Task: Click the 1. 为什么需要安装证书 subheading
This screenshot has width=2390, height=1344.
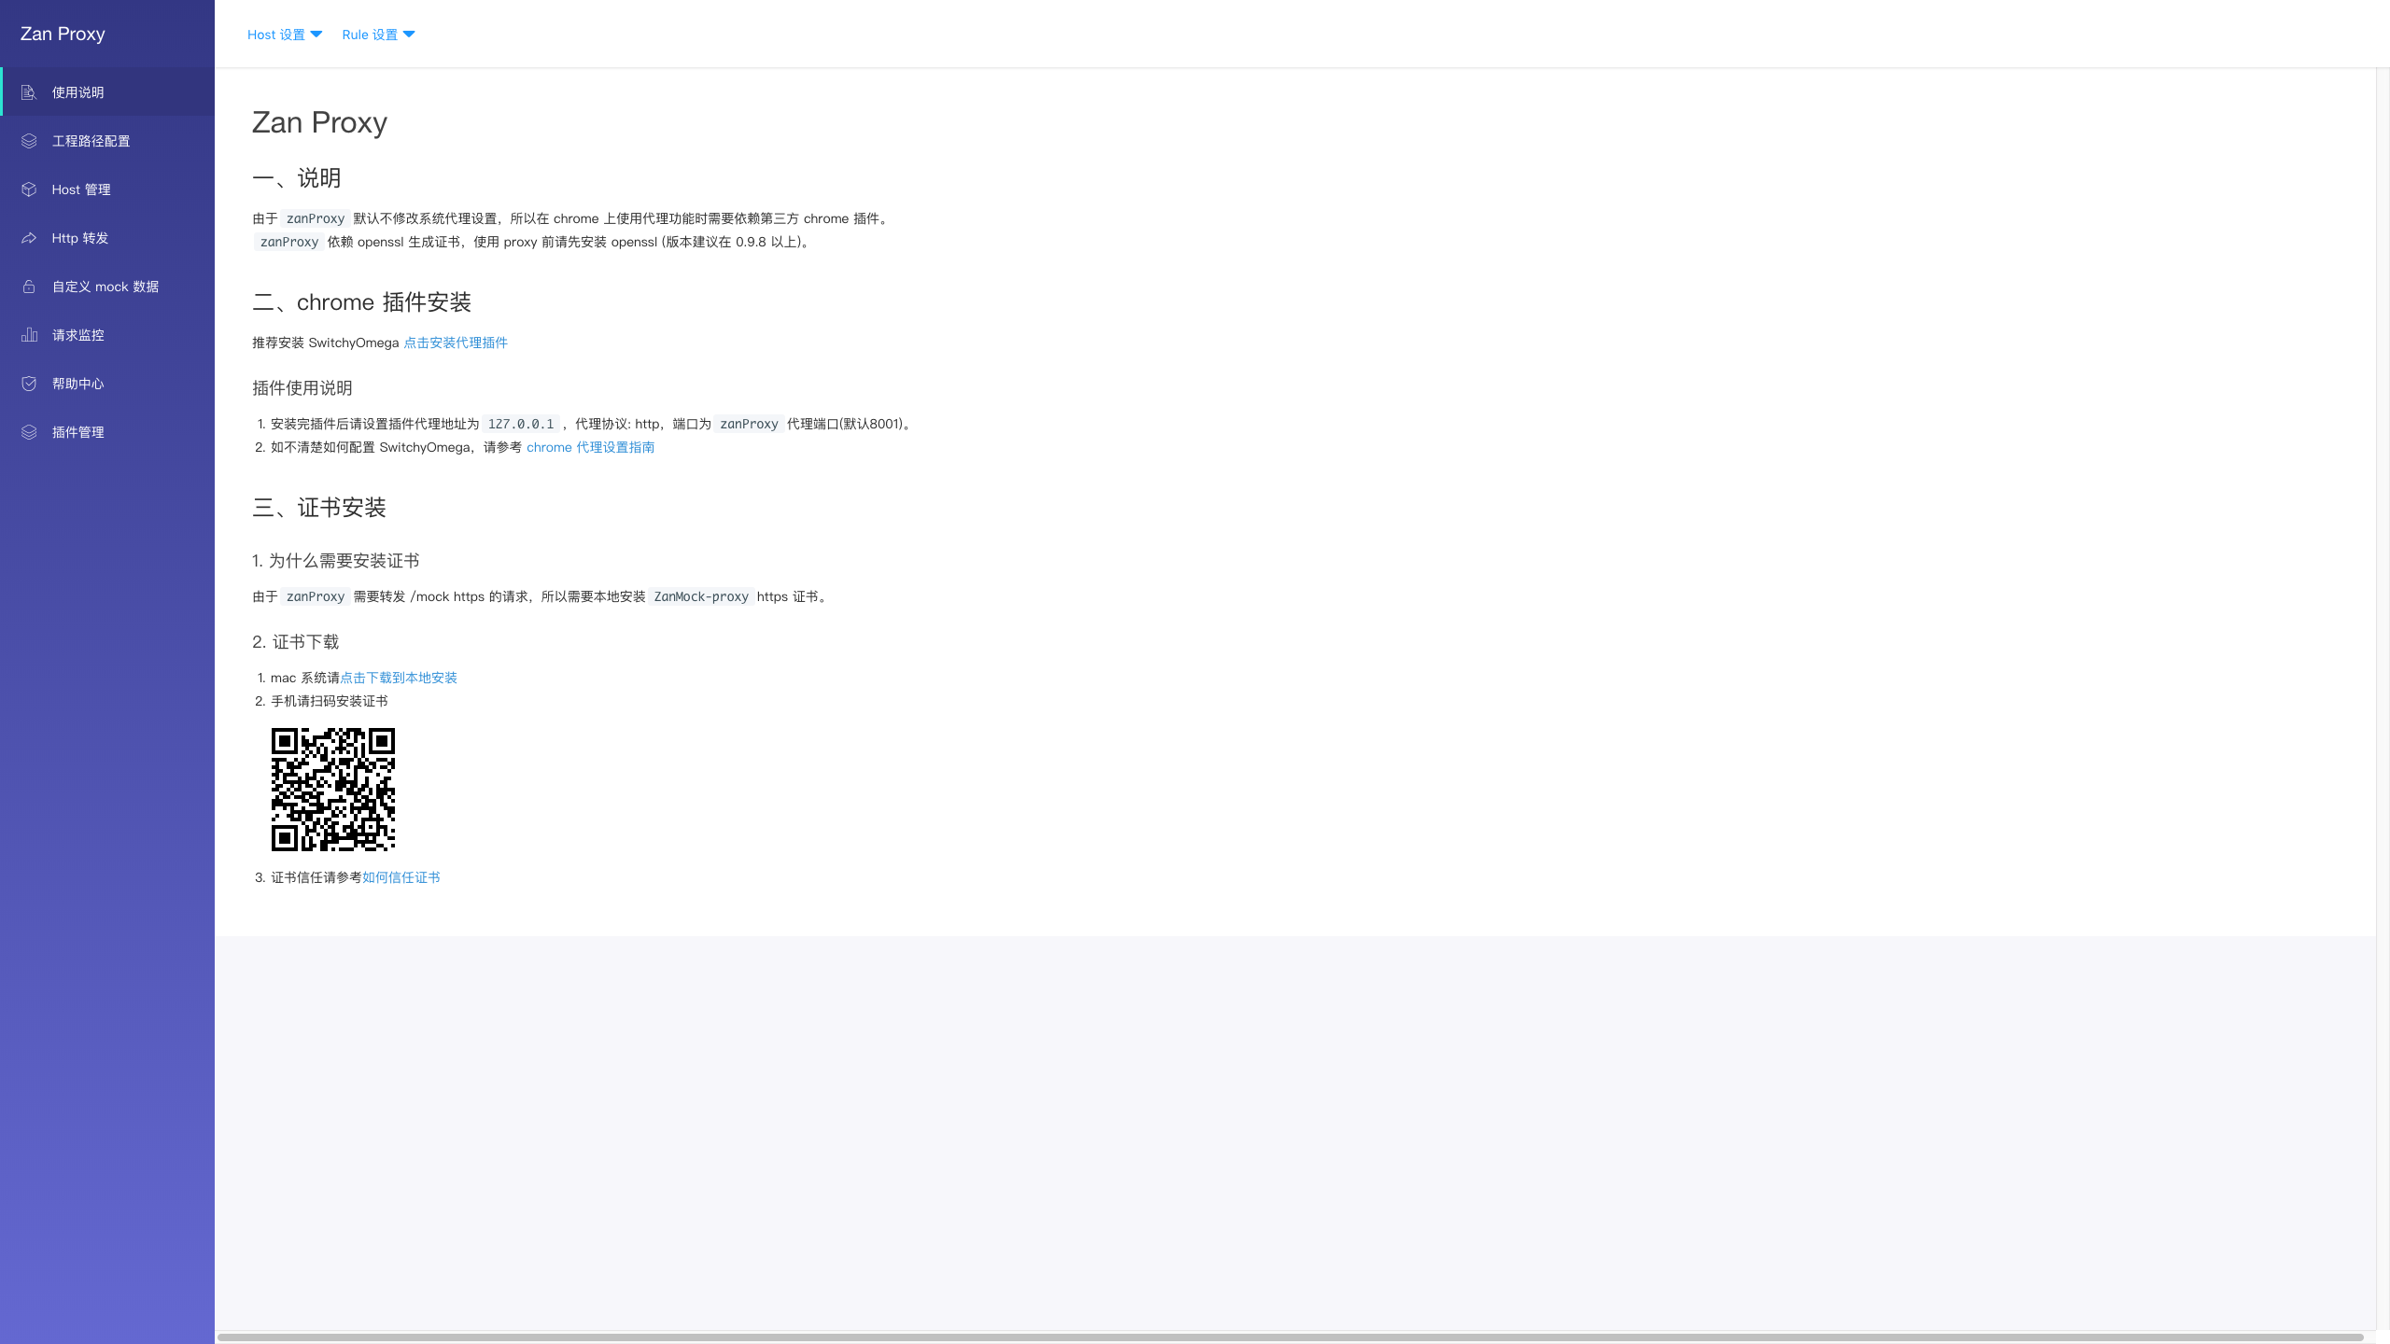Action: click(335, 561)
